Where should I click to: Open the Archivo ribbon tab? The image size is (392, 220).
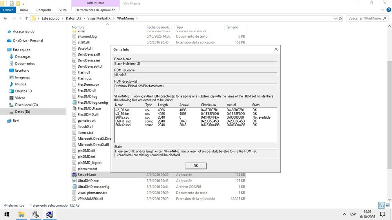[x=8, y=10]
